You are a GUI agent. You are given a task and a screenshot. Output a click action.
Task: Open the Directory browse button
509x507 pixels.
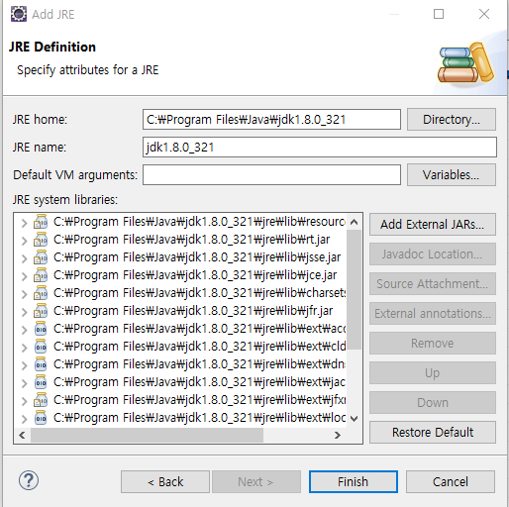[452, 120]
